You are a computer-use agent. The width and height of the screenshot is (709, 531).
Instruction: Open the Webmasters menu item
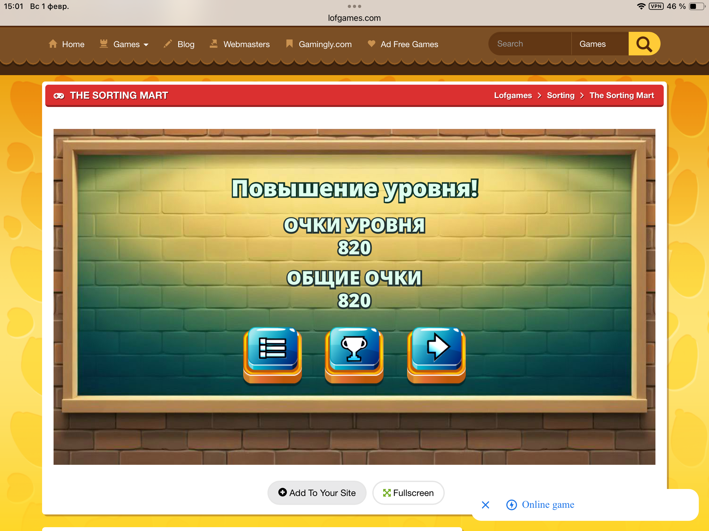(x=246, y=44)
